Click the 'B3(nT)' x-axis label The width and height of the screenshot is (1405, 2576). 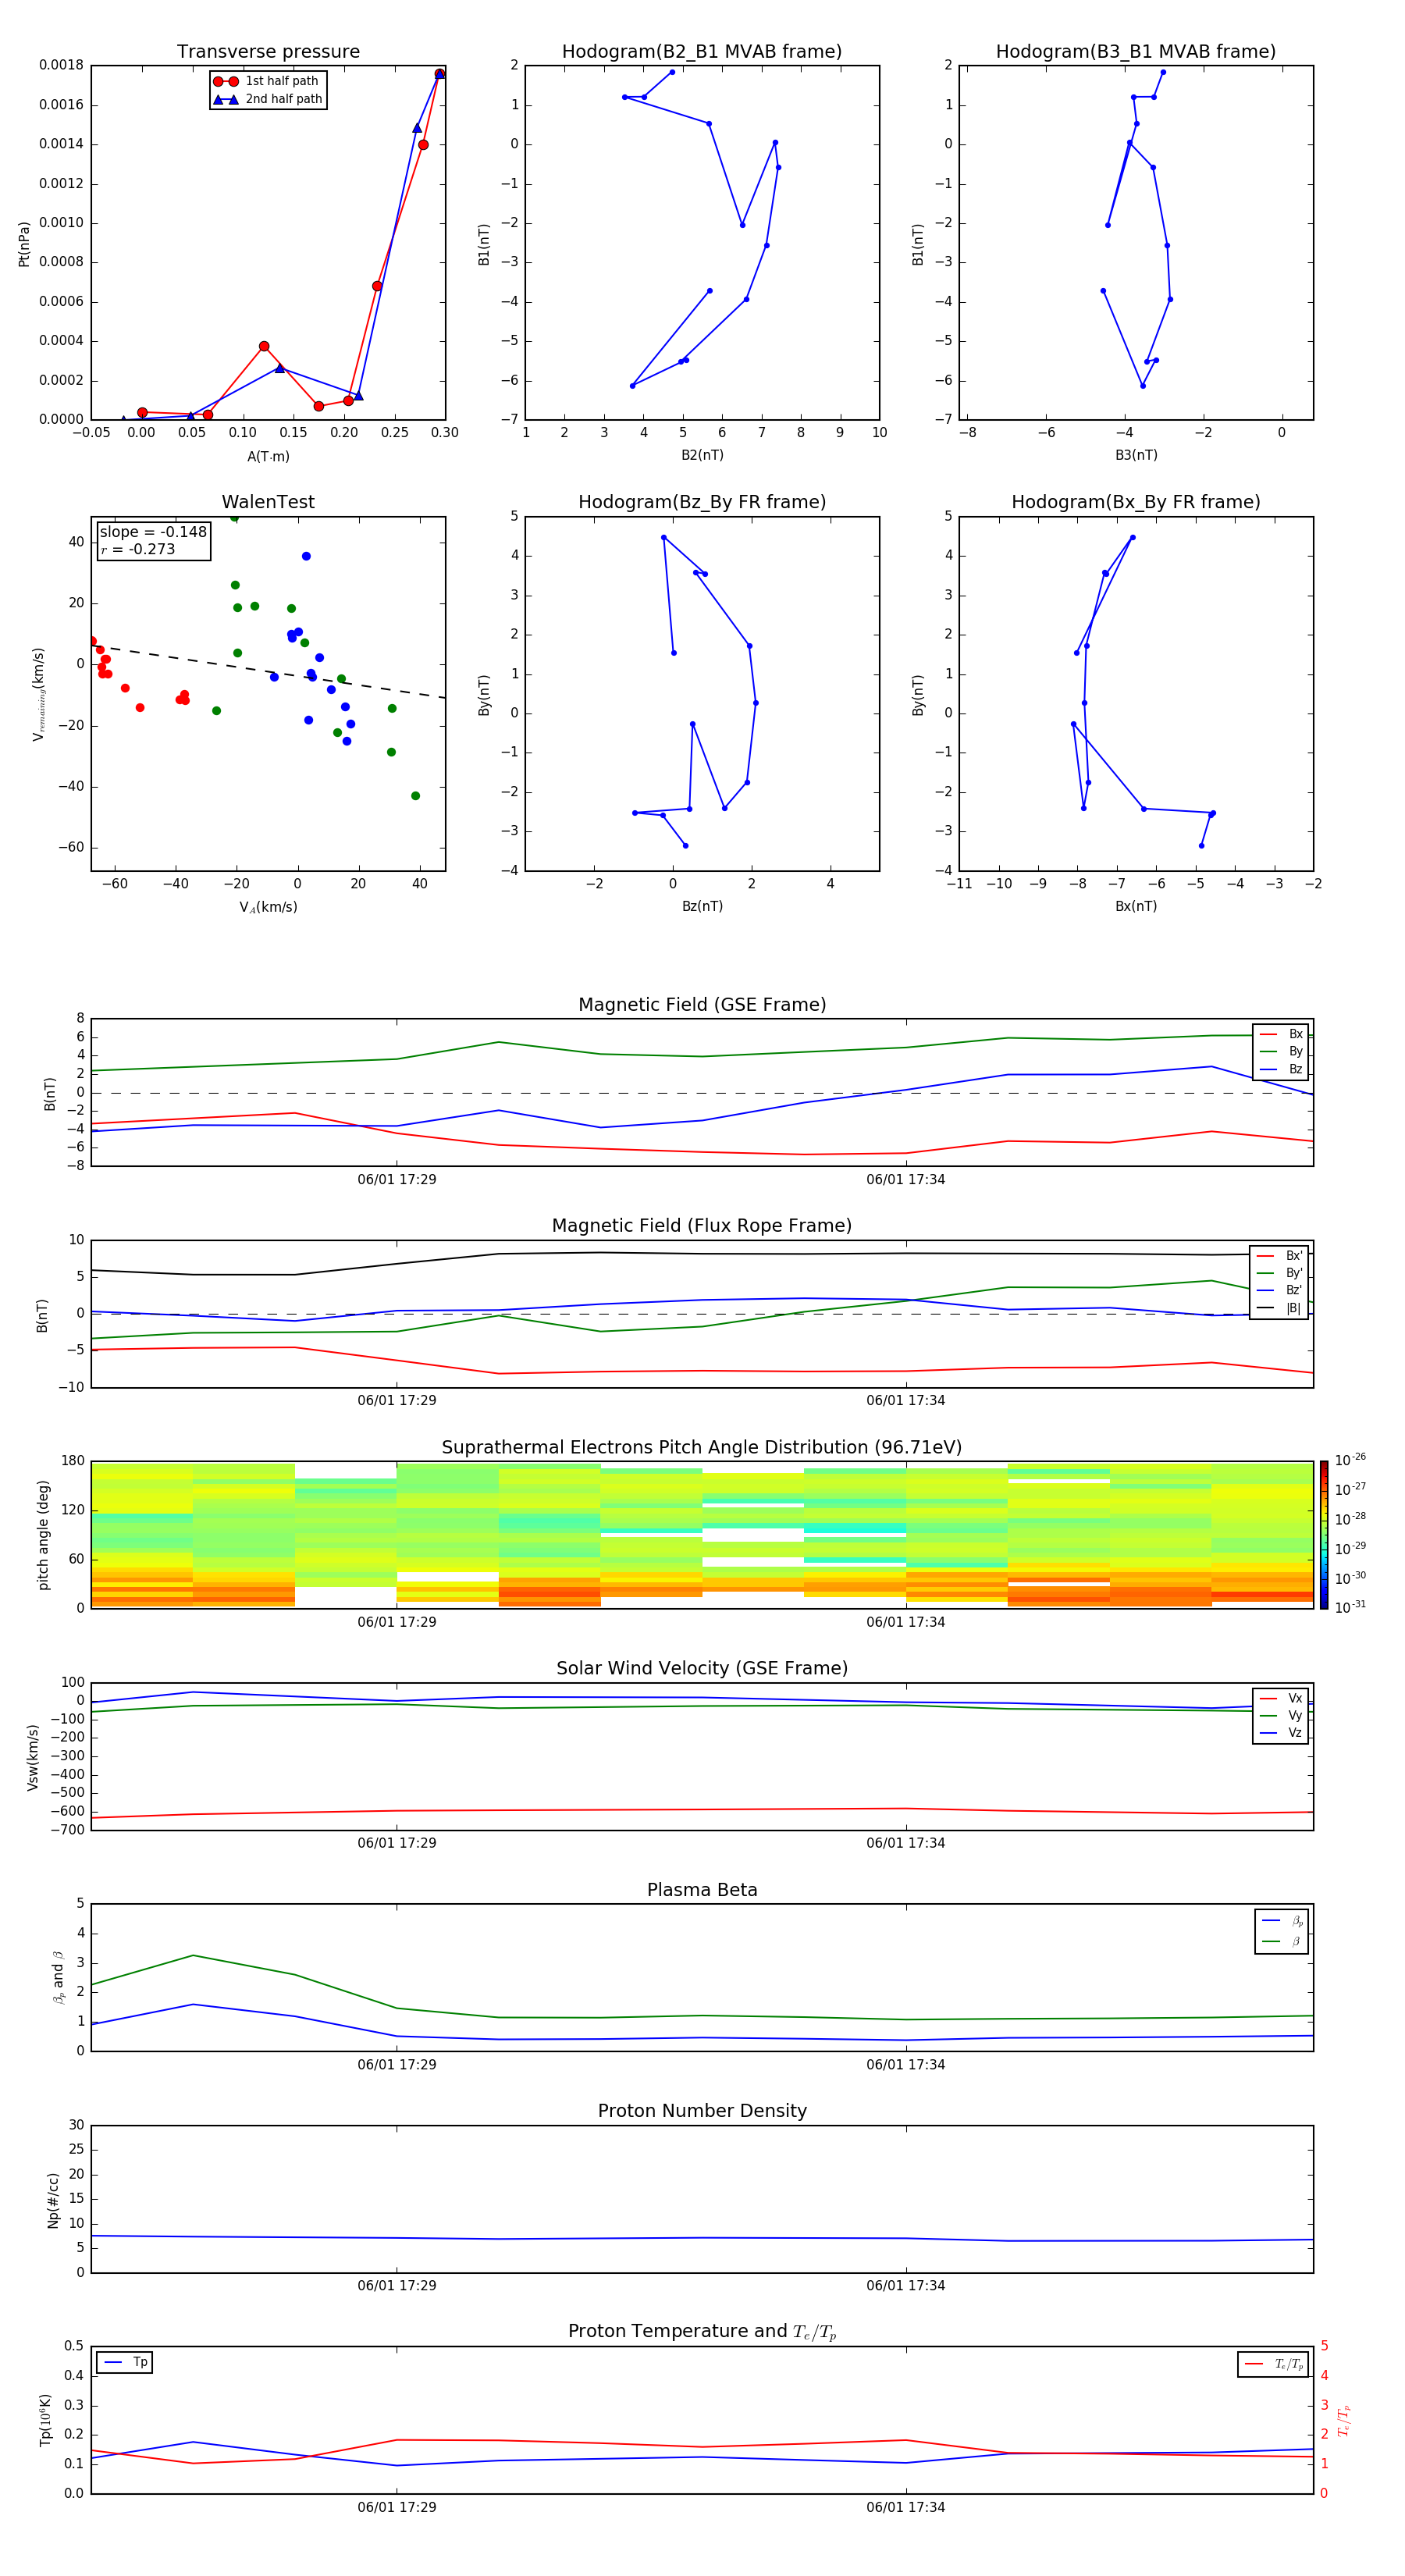tap(1136, 455)
